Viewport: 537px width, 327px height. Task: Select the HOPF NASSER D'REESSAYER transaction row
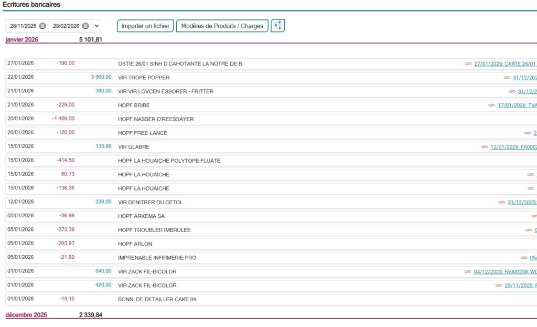click(156, 119)
